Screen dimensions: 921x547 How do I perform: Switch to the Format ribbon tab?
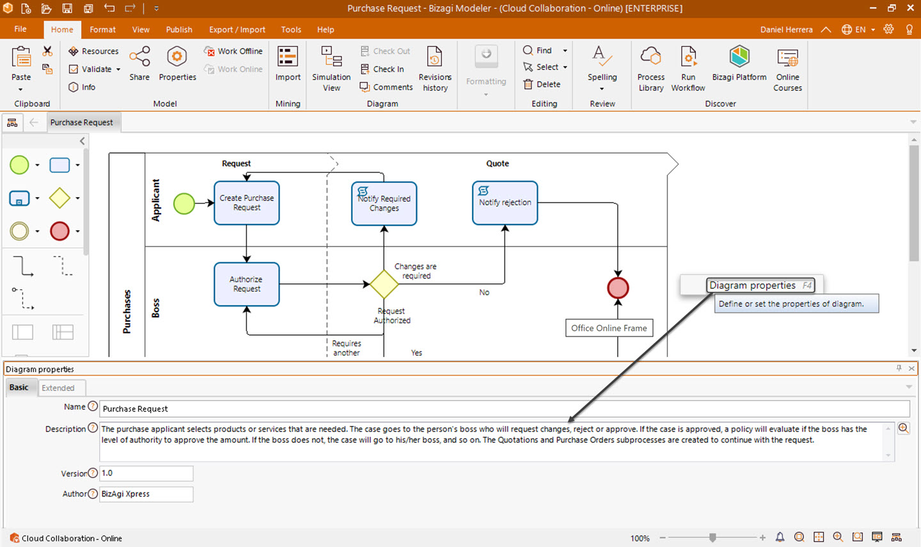[x=102, y=29]
